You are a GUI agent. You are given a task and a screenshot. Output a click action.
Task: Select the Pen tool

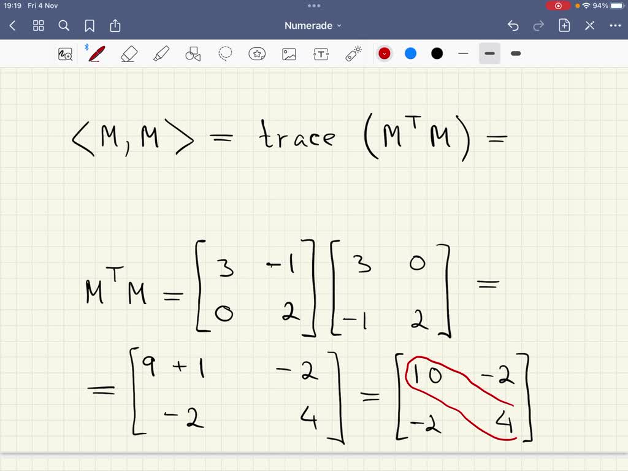point(96,53)
